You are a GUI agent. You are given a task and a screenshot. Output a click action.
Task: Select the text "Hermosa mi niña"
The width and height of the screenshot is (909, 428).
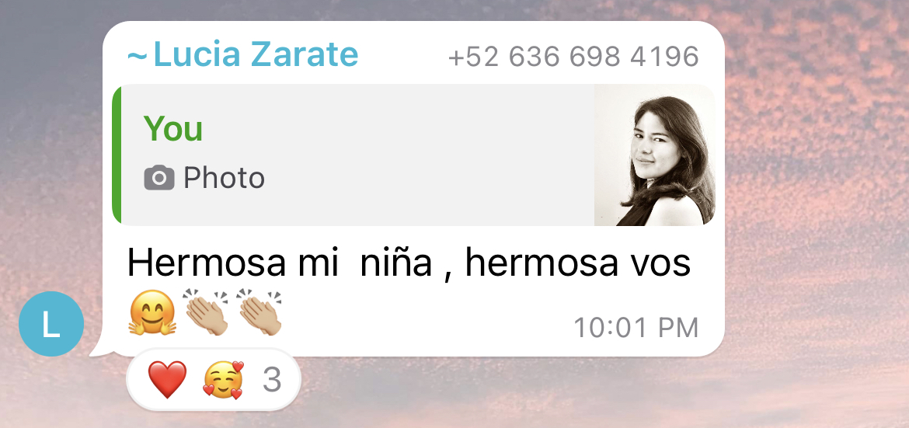[280, 262]
